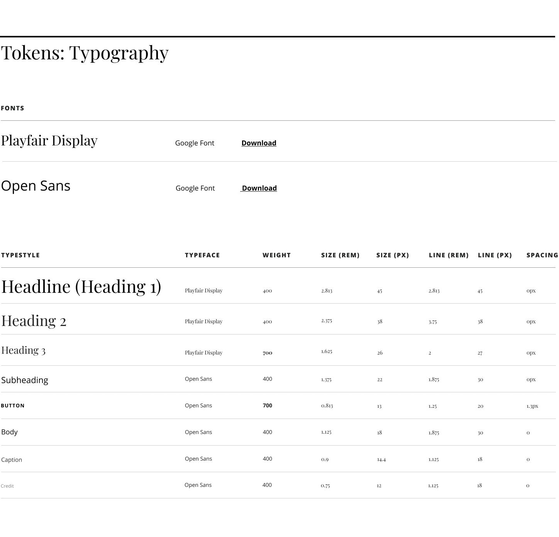
Task: Click the Caption typestyle sample
Action: pyautogui.click(x=12, y=460)
